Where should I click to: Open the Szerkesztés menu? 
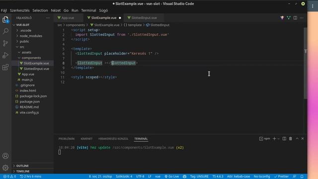20,10
